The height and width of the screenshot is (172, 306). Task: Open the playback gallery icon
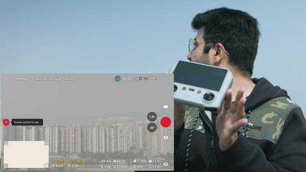[x=166, y=138]
